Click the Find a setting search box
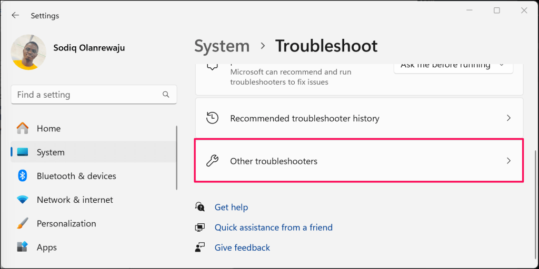539x269 pixels. tap(87, 95)
